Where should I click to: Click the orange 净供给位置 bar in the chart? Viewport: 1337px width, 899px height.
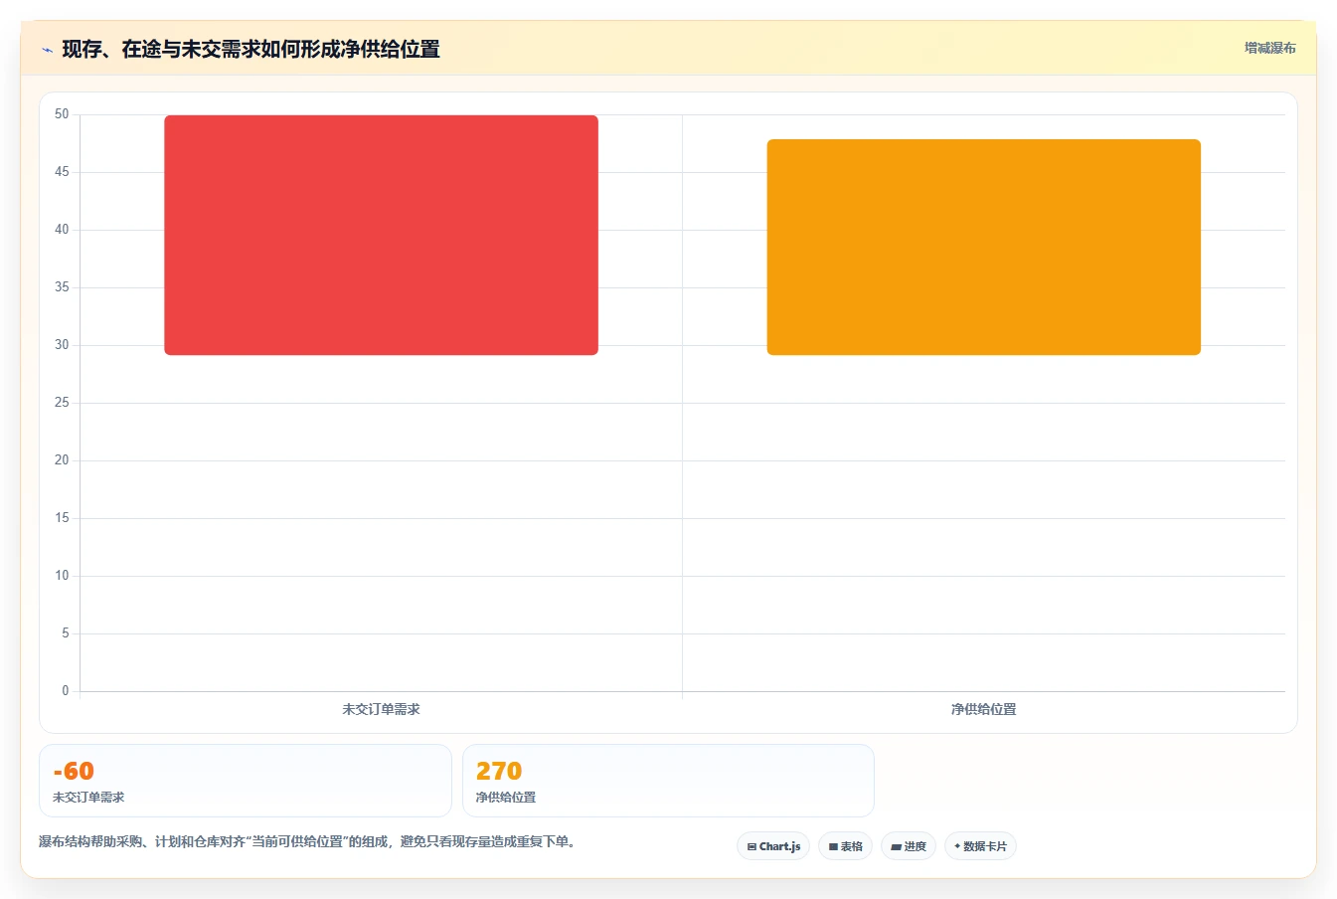[983, 247]
